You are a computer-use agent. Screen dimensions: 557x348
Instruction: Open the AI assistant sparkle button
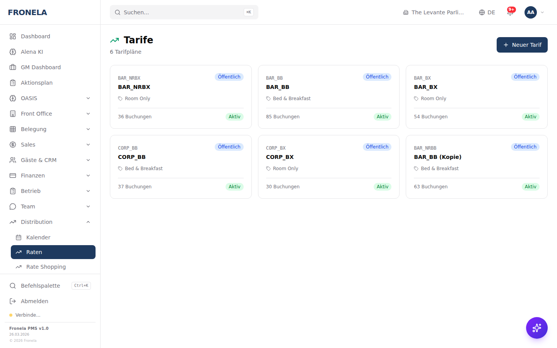pos(536,328)
